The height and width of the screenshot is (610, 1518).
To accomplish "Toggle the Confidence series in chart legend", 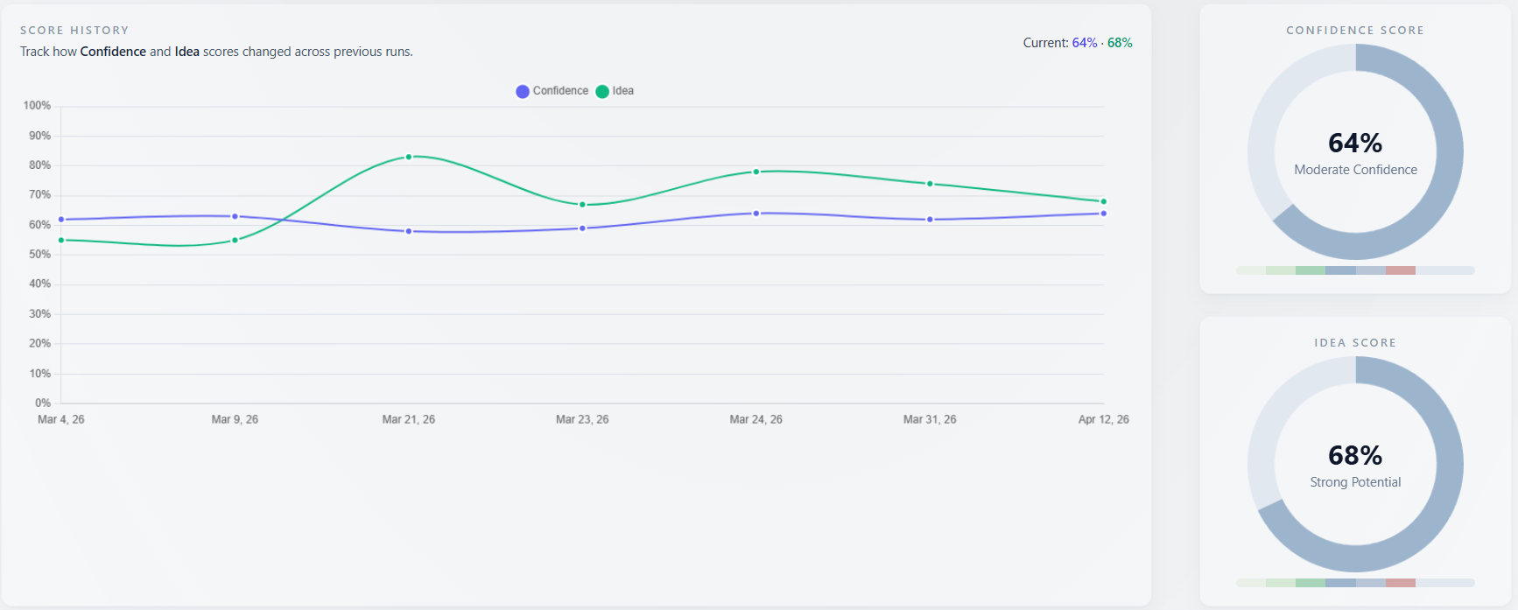I will (x=552, y=91).
